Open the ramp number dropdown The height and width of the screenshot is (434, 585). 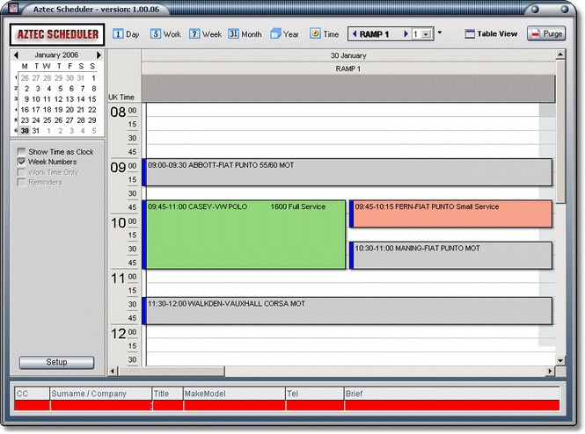pos(427,34)
